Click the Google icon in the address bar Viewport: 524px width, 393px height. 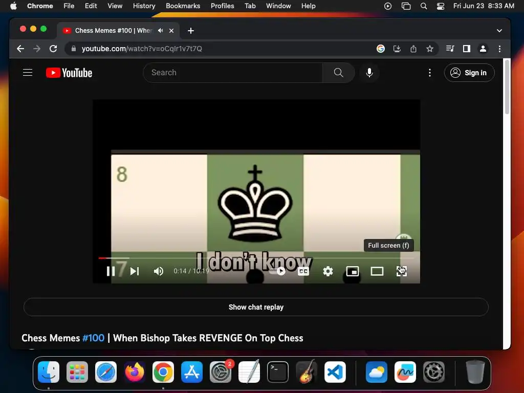pyautogui.click(x=380, y=49)
